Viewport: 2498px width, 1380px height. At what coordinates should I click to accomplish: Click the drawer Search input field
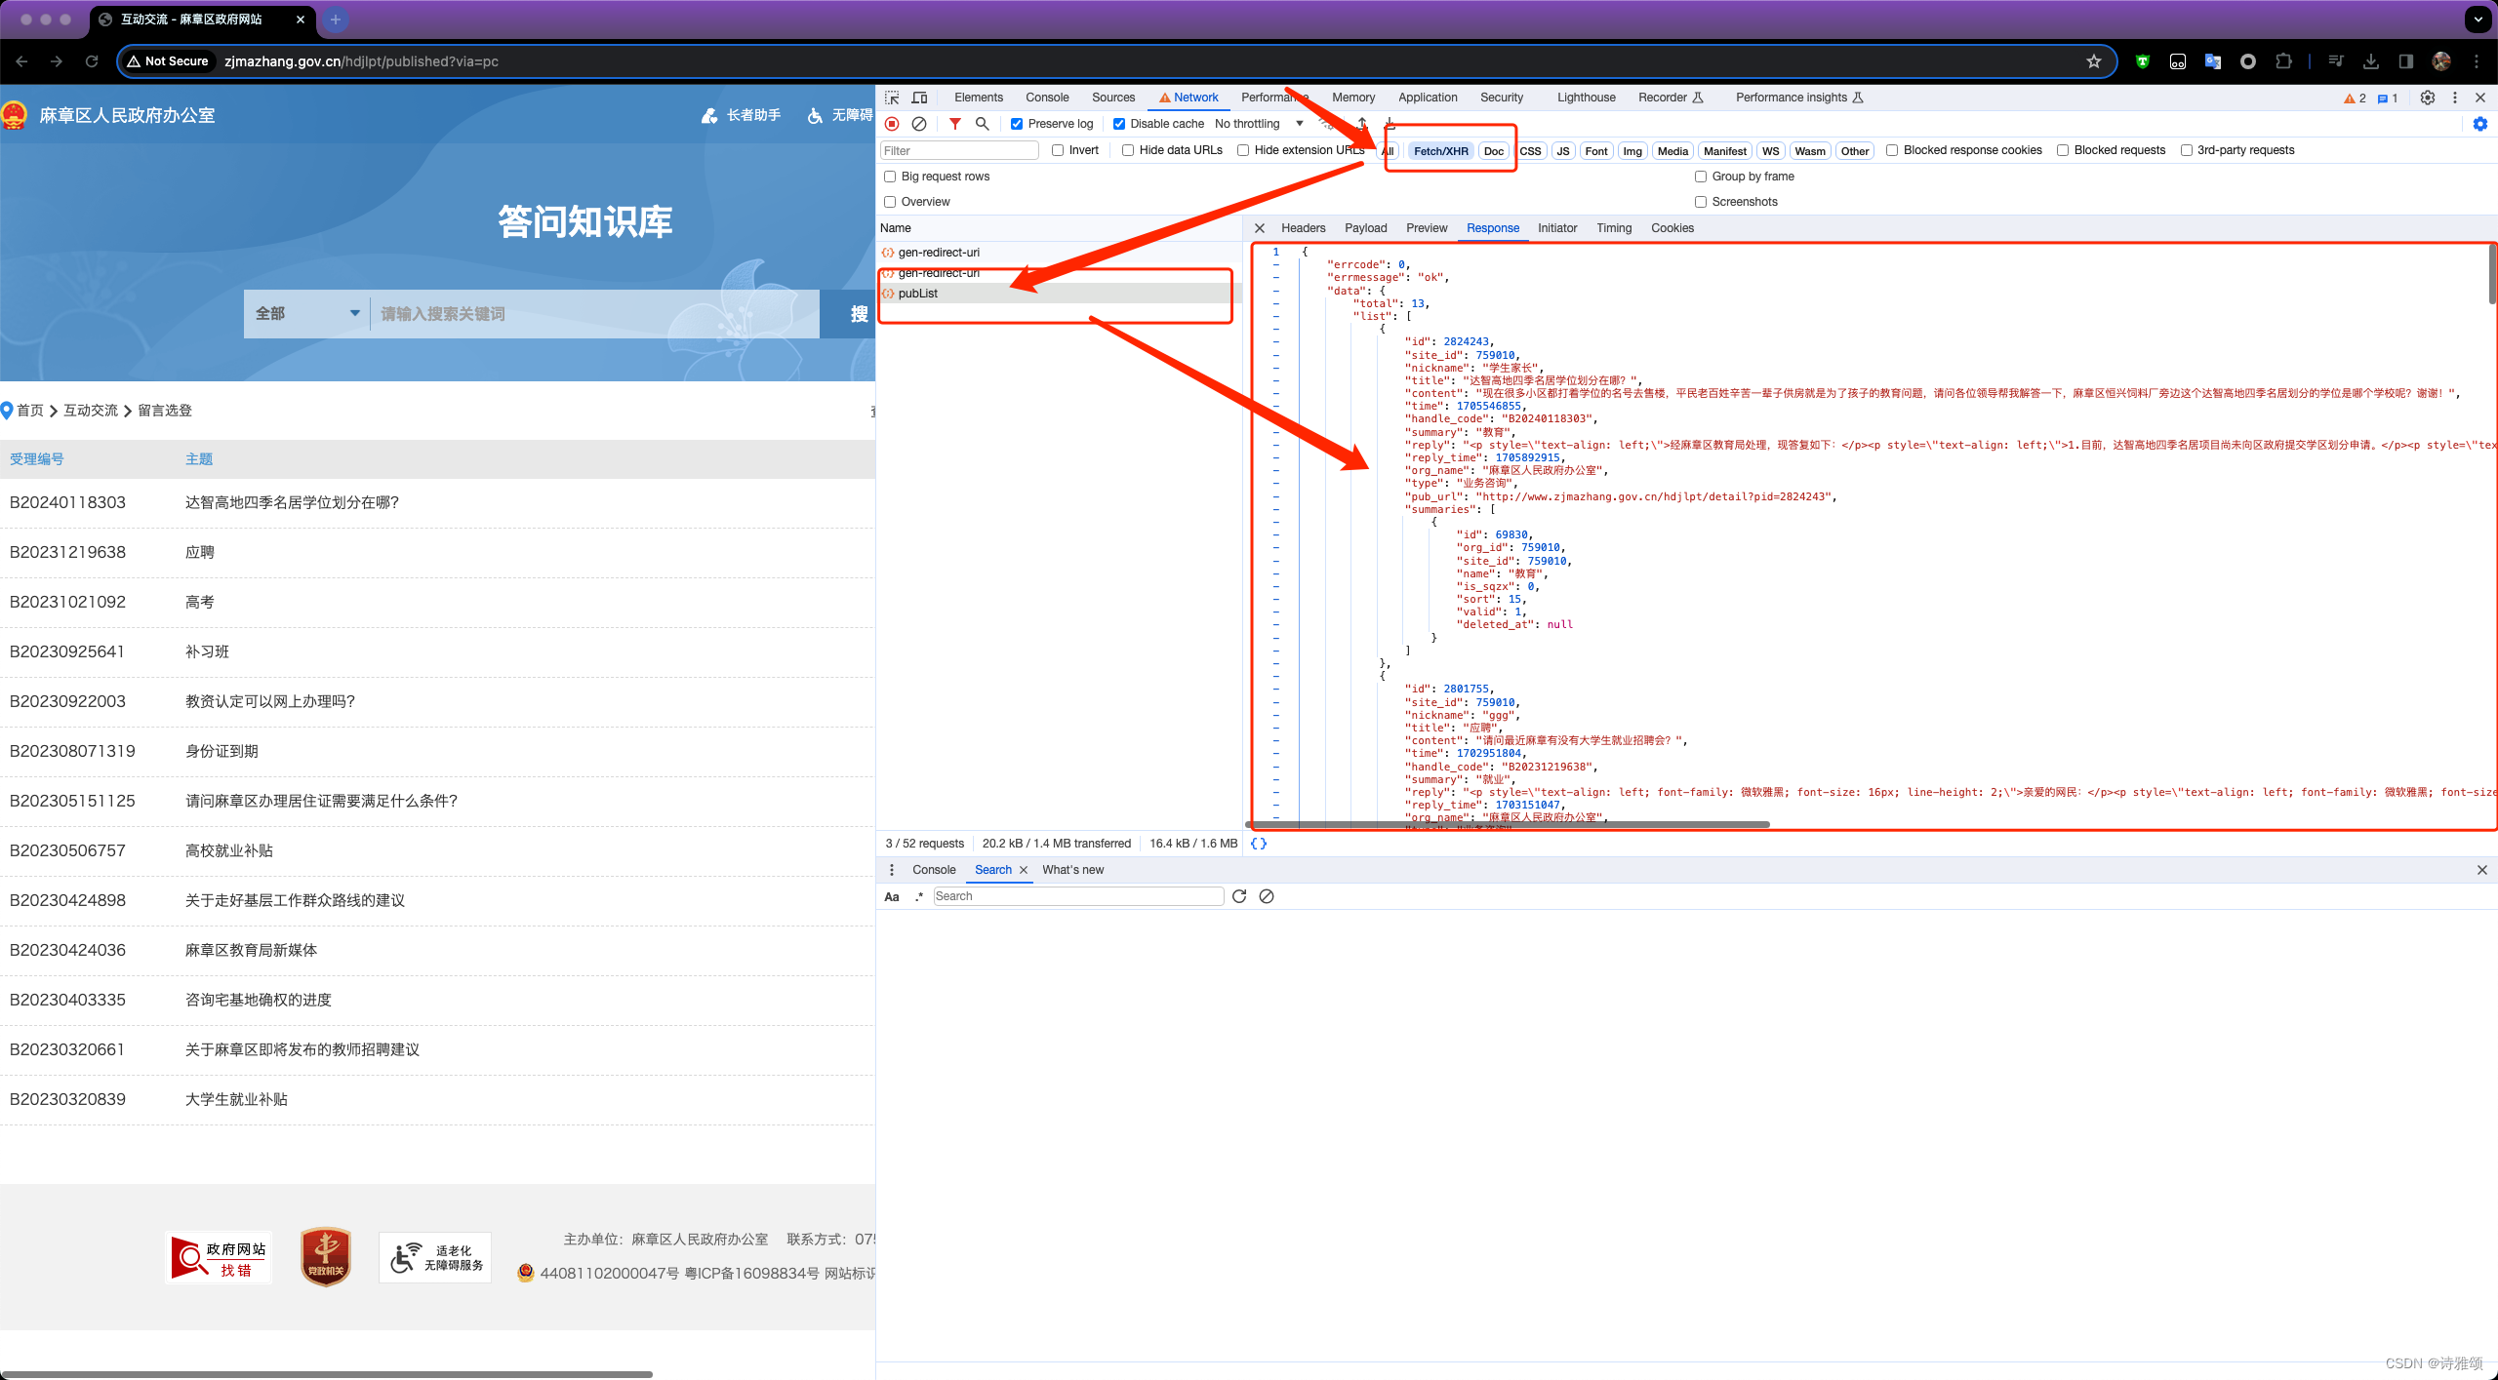(1078, 896)
